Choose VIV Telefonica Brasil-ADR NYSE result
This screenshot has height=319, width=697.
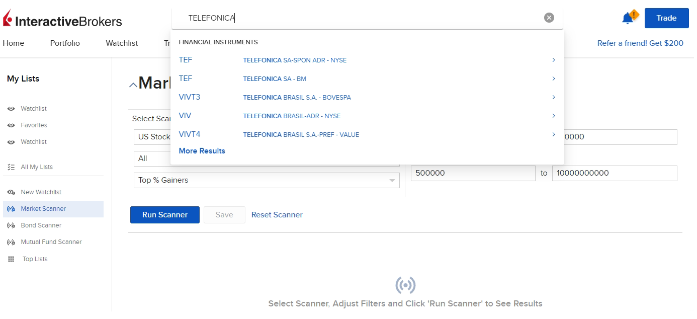(292, 116)
